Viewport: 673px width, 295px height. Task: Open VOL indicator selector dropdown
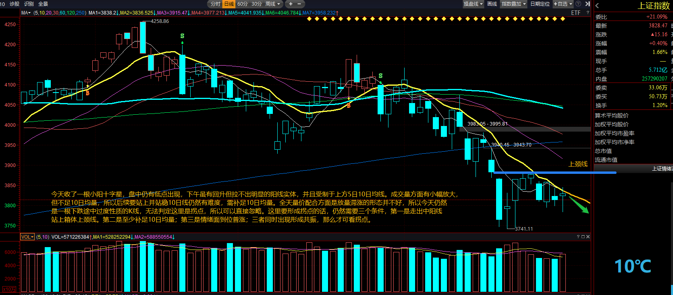pyautogui.click(x=27, y=237)
